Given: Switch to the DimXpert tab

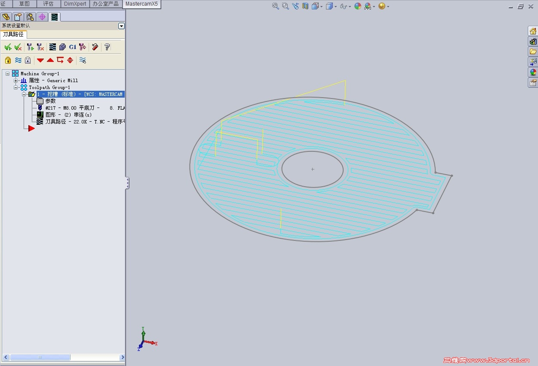Looking at the screenshot, I should 75,3.
